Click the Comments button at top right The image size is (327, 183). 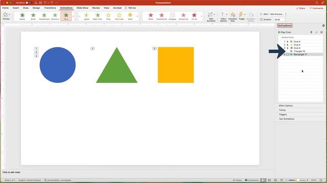click(x=316, y=8)
